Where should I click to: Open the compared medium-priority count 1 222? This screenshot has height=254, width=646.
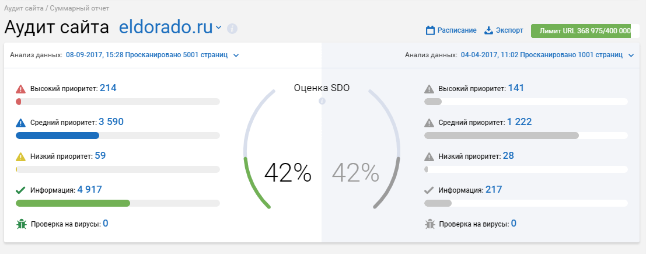(519, 121)
